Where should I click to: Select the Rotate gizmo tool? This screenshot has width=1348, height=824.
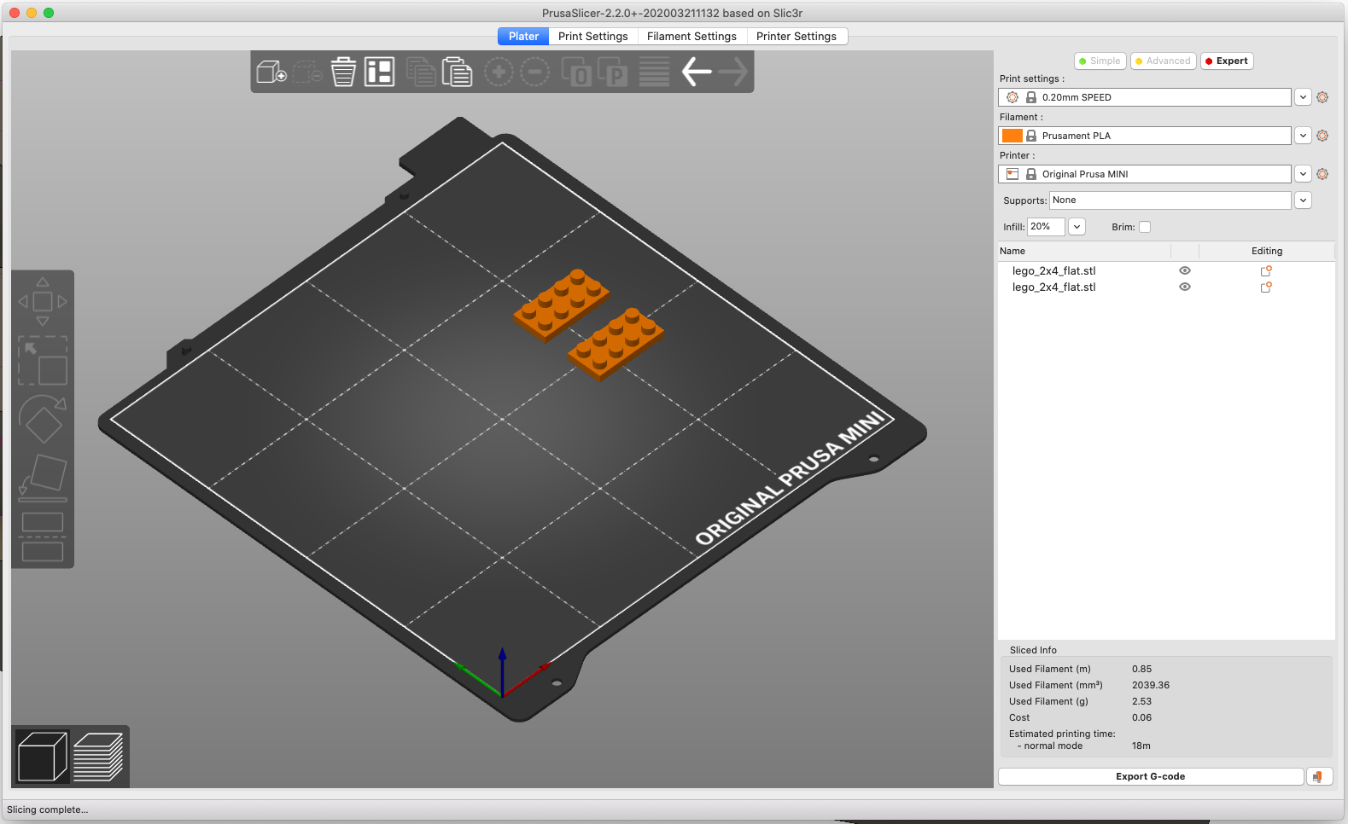43,419
